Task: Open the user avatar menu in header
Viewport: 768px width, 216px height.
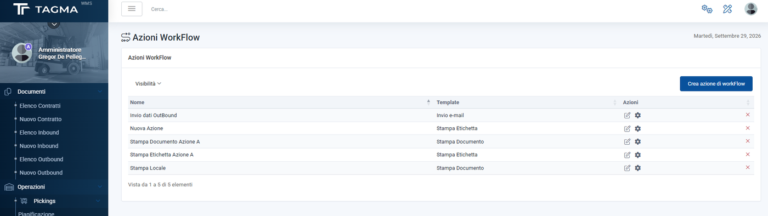Action: (x=751, y=9)
